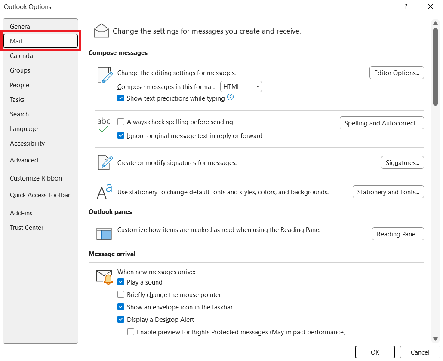Toggle Show text predictions while typing
443x361 pixels.
tap(121, 98)
